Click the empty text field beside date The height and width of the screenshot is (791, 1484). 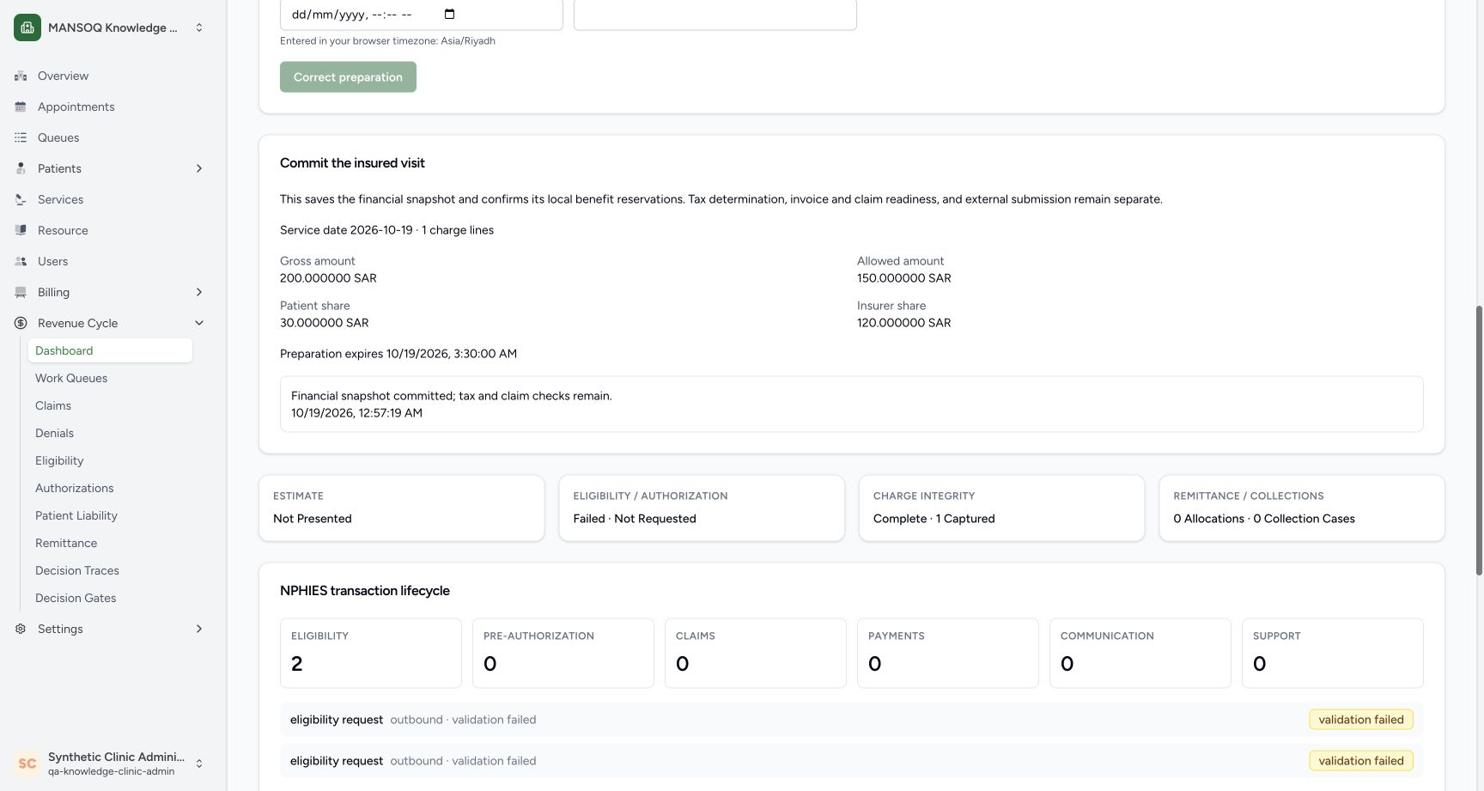tap(715, 15)
